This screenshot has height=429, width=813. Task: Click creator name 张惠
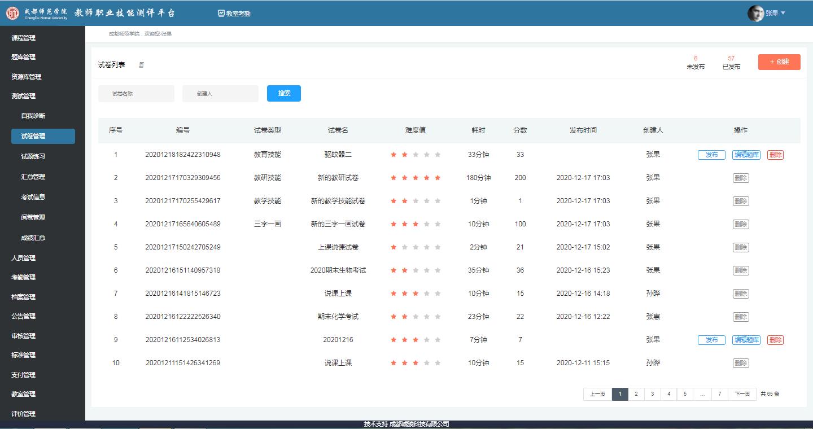coord(653,317)
